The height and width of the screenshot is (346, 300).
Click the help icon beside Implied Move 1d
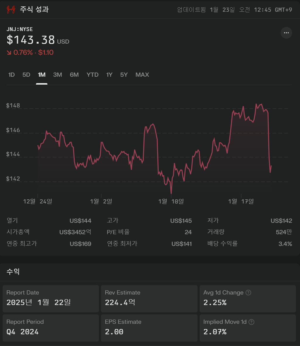[x=251, y=322]
